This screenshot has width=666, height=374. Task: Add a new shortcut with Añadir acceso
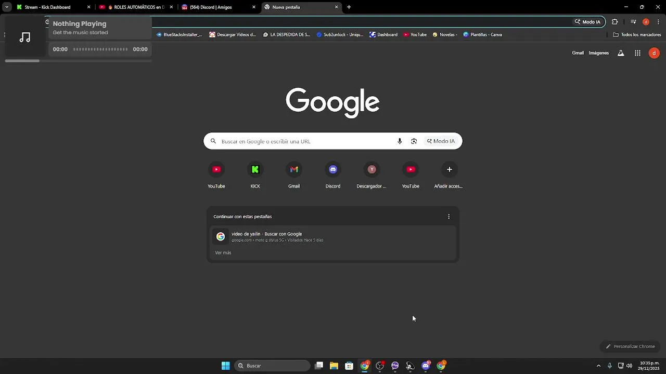coord(449,176)
